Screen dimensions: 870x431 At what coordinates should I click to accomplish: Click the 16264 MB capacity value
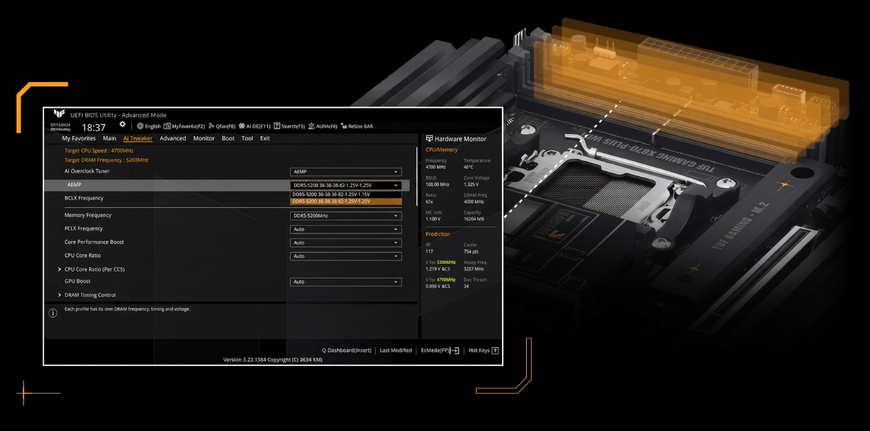[x=474, y=219]
